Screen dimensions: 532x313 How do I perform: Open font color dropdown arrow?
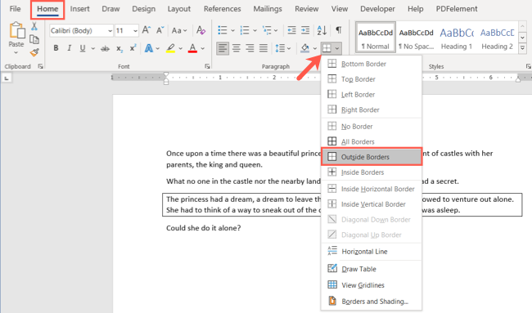pos(202,49)
